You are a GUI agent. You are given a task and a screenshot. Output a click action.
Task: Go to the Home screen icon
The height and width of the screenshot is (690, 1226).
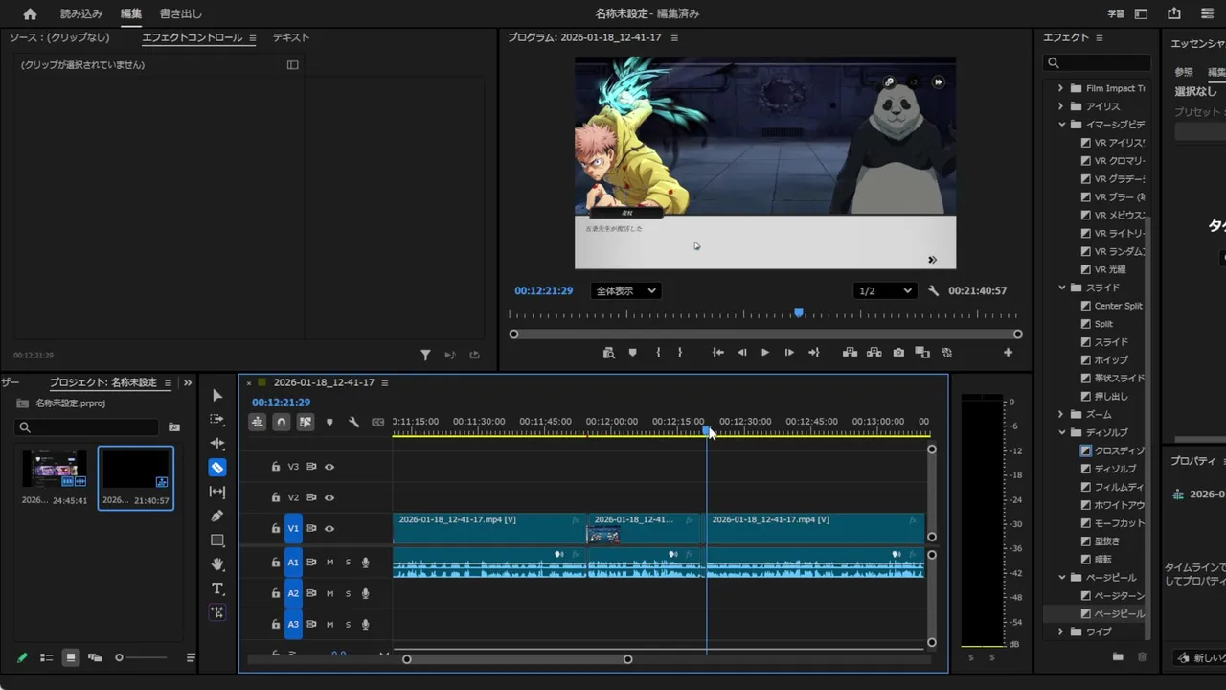click(x=30, y=13)
